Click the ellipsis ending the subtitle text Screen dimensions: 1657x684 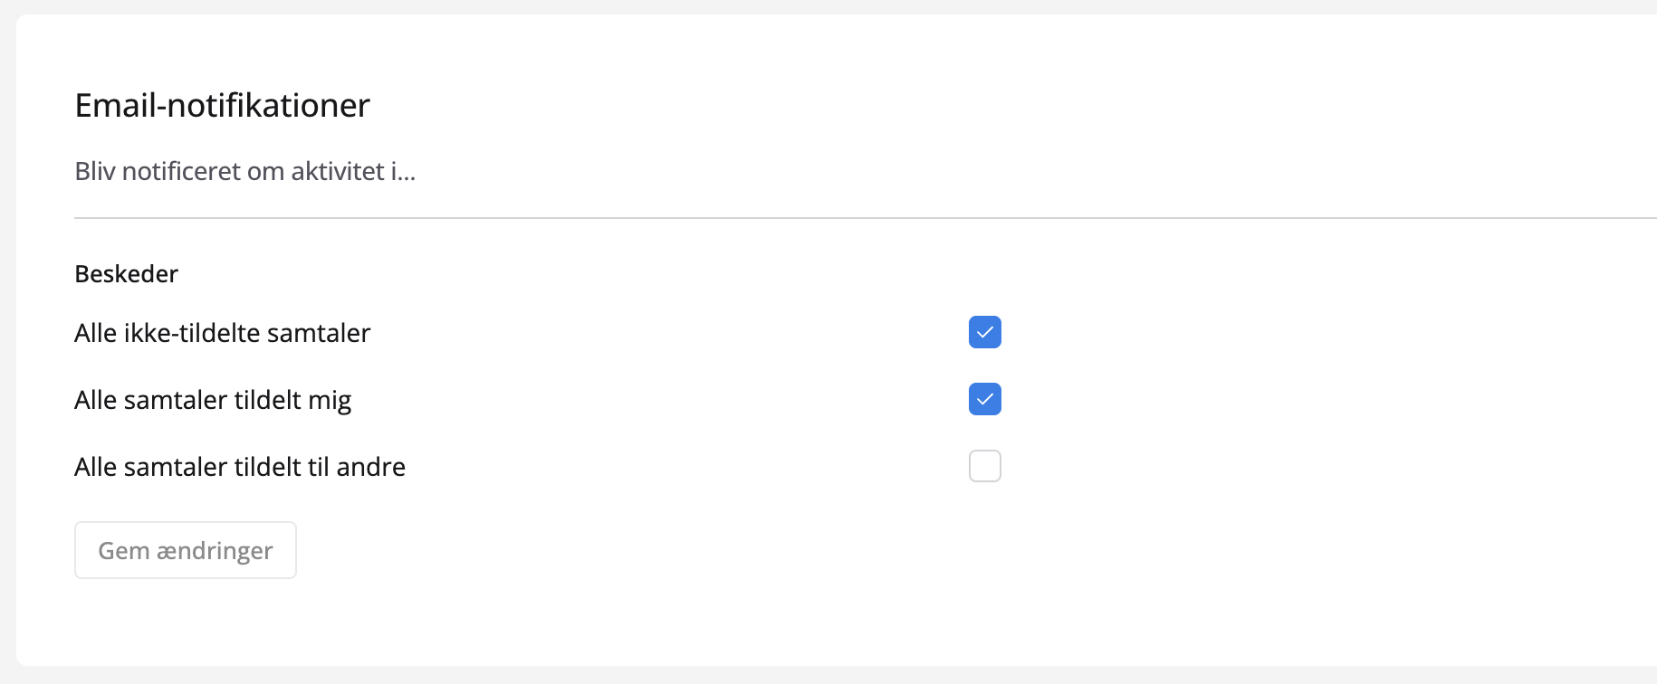tap(406, 174)
